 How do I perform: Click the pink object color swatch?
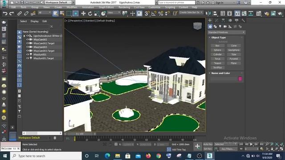pyautogui.click(x=240, y=79)
